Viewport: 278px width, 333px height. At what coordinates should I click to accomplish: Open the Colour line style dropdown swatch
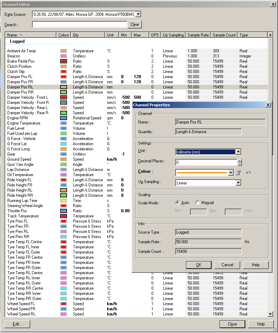pos(231,173)
